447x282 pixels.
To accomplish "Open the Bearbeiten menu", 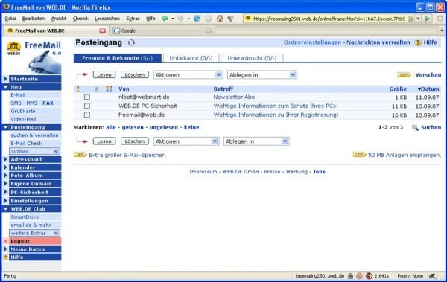I will tap(34, 19).
